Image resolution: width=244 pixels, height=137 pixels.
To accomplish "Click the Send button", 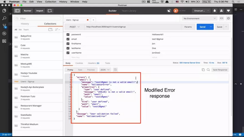I will (202, 27).
